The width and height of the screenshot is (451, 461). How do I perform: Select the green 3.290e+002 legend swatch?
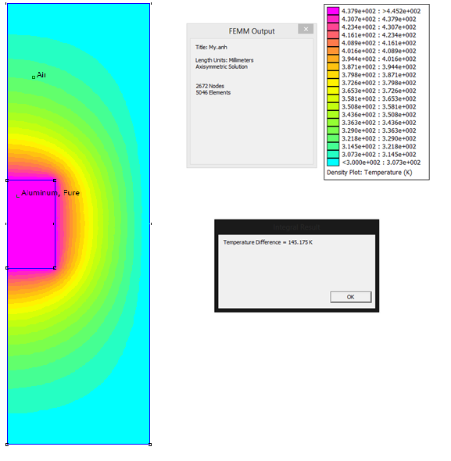333,130
